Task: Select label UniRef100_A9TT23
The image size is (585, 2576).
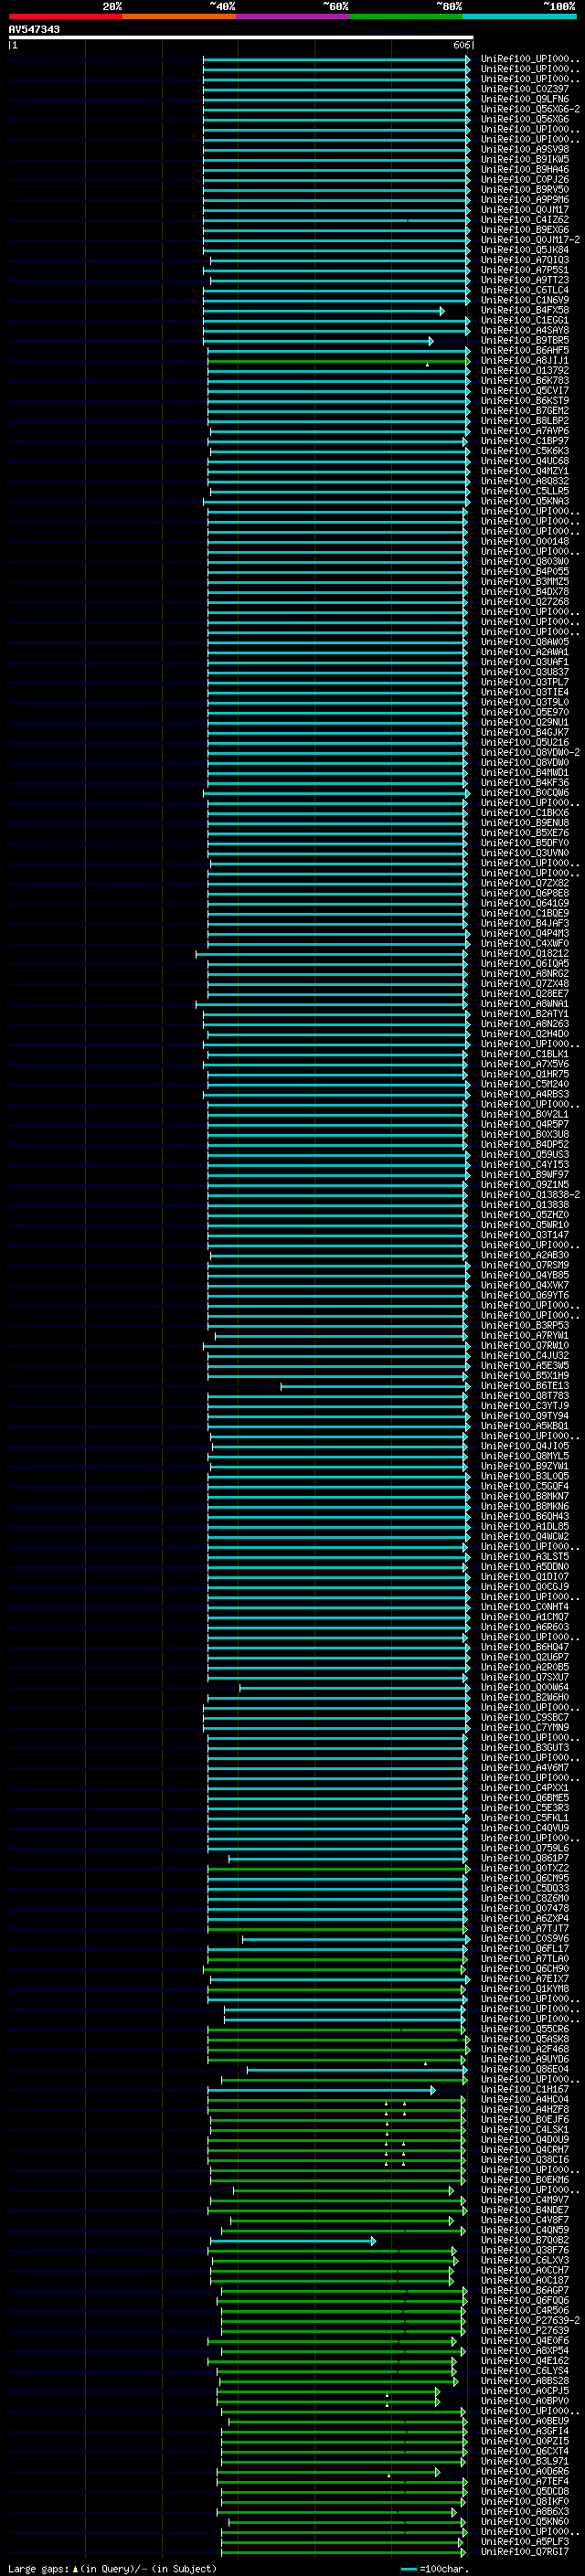Action: [525, 280]
